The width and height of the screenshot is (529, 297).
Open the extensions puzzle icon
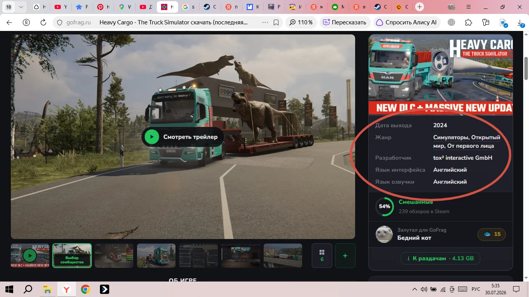pyautogui.click(x=469, y=22)
